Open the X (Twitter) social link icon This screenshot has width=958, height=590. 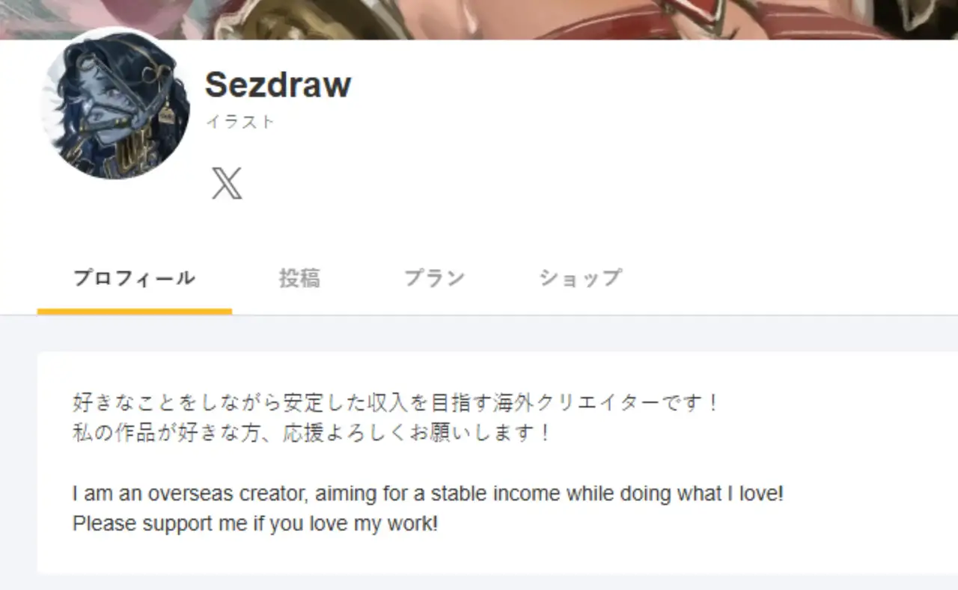(227, 183)
